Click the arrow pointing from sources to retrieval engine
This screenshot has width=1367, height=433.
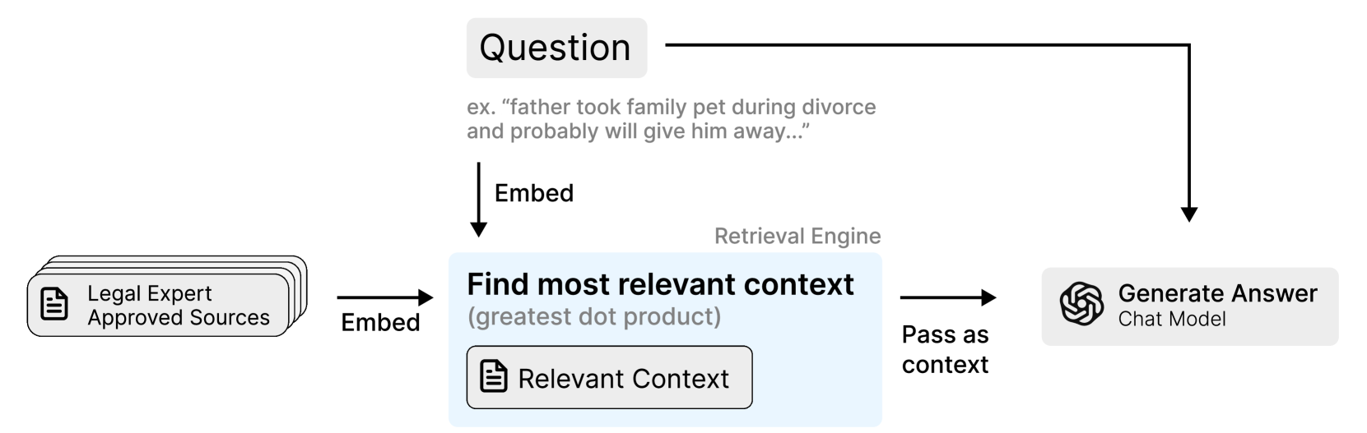point(384,297)
